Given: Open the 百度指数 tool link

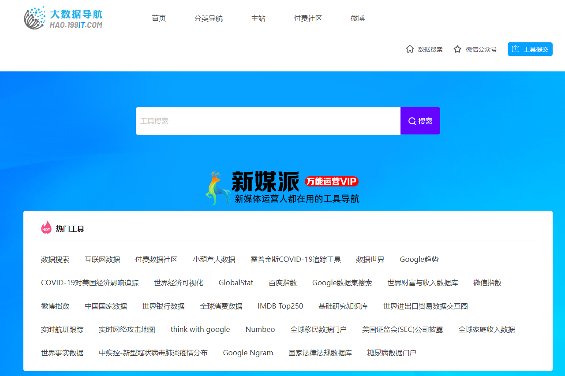Looking at the screenshot, I should pos(283,283).
